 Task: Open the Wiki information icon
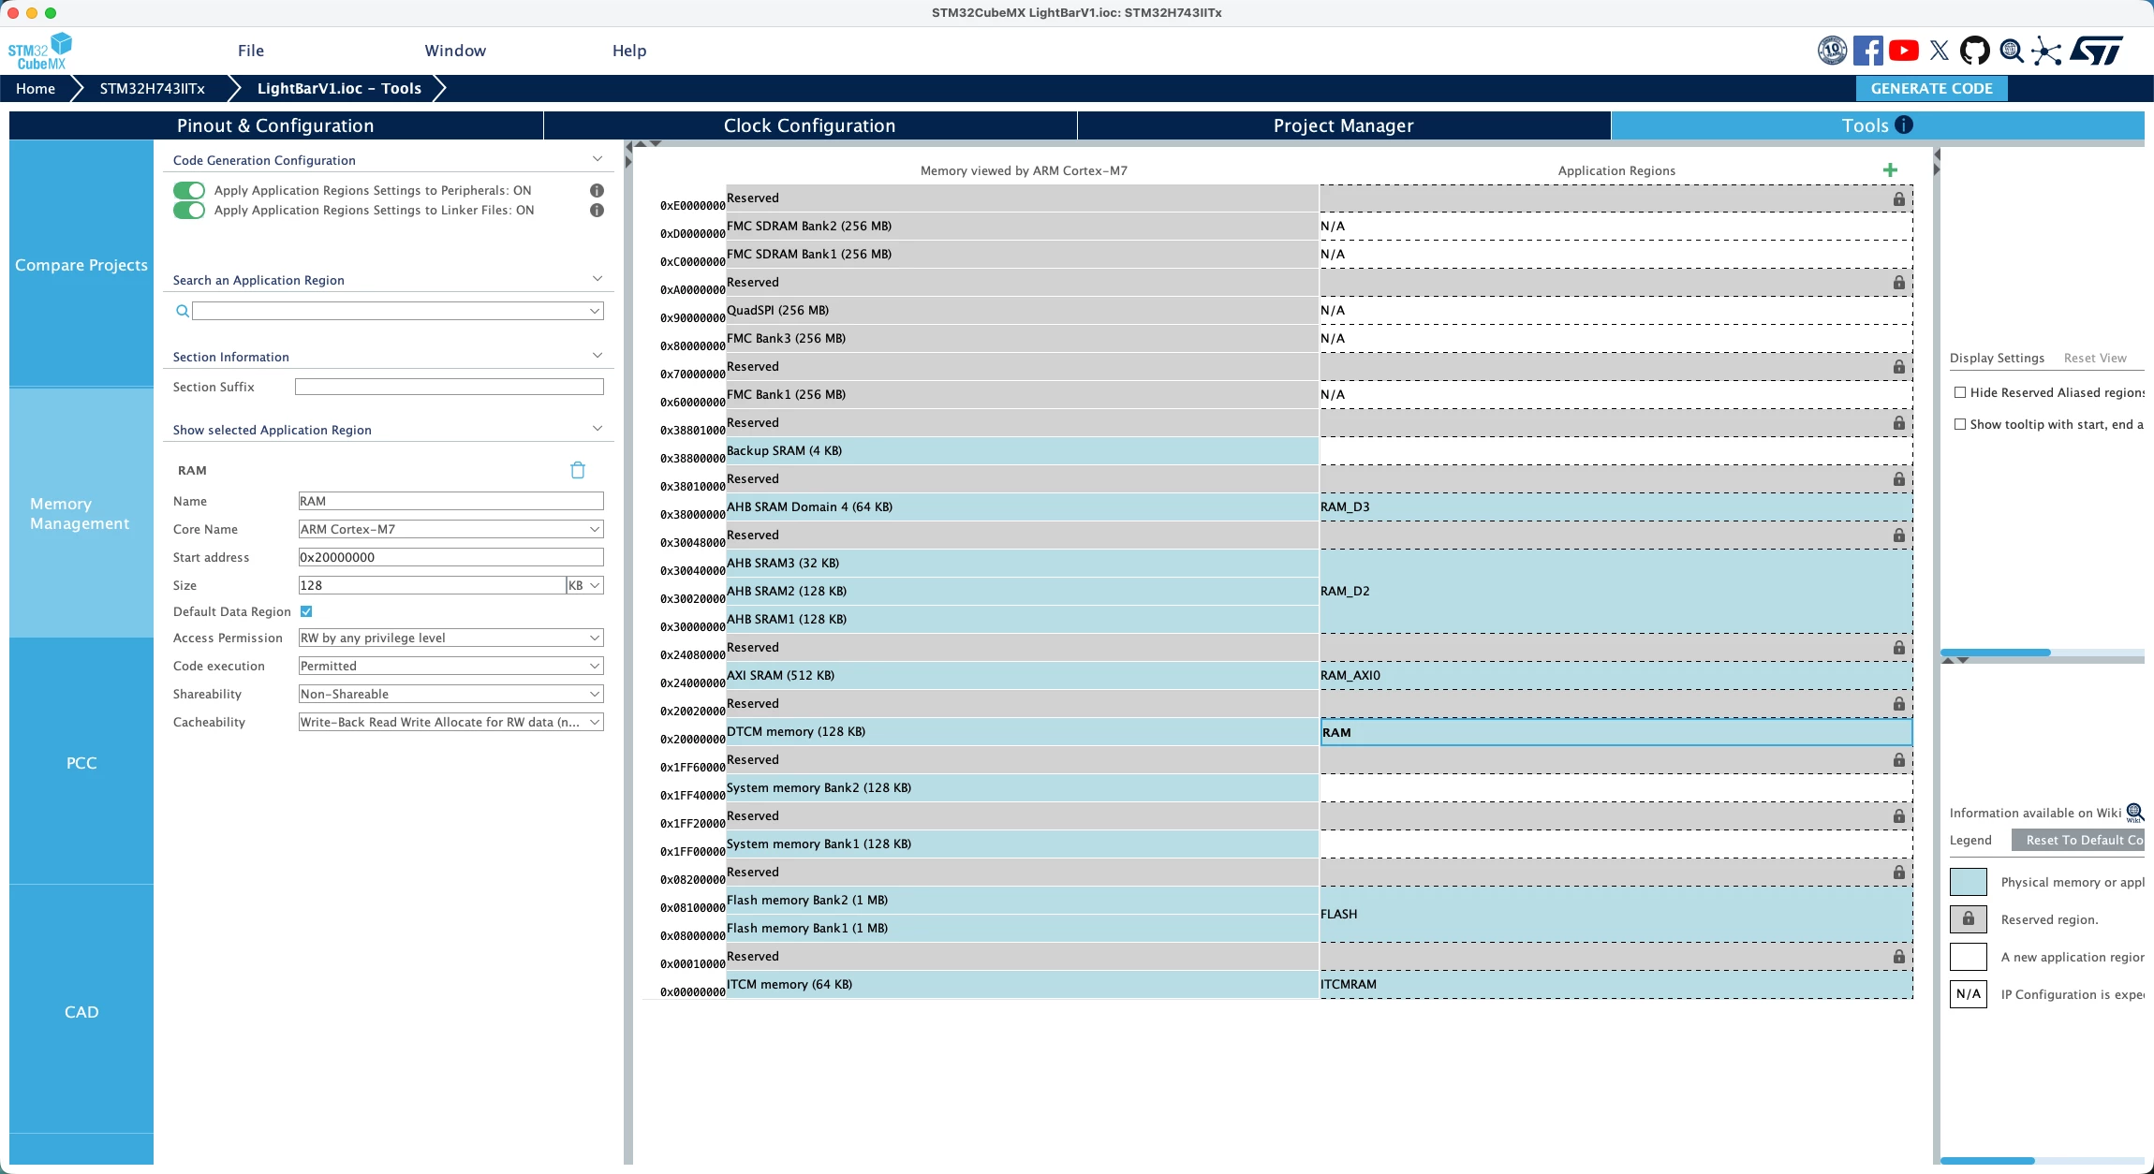click(2134, 813)
